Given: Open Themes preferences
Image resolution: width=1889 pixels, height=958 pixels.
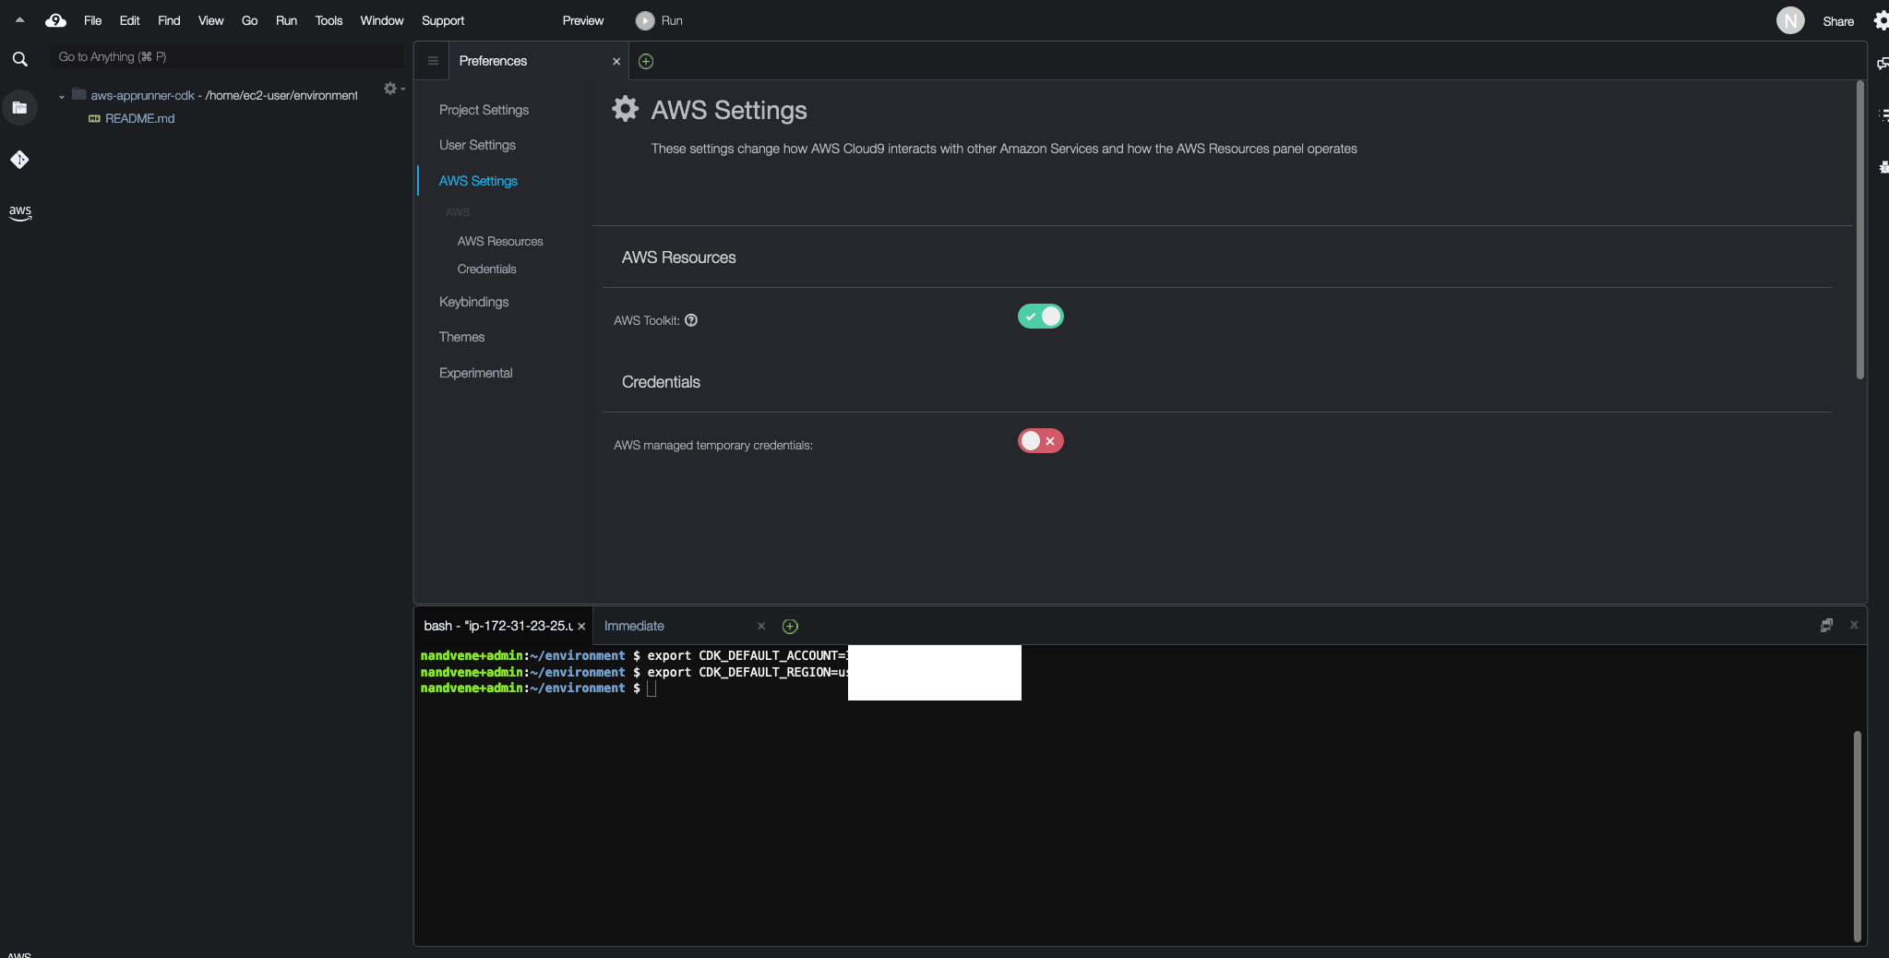Looking at the screenshot, I should pos(461,337).
